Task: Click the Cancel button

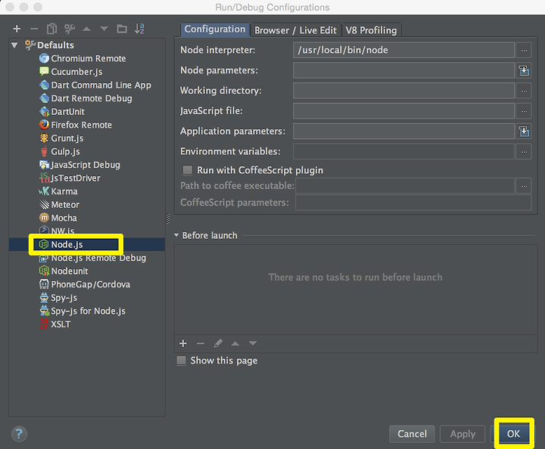Action: 412,434
